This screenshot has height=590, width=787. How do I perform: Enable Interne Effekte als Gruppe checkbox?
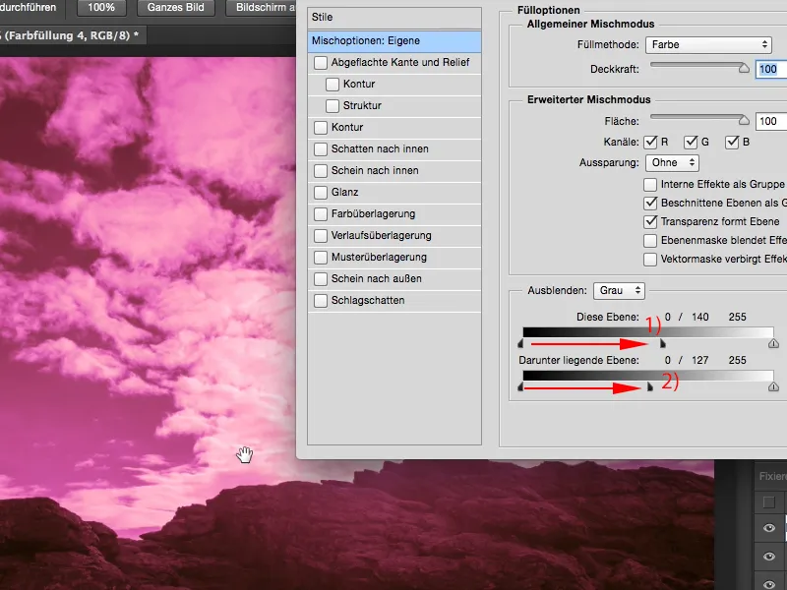click(x=650, y=185)
